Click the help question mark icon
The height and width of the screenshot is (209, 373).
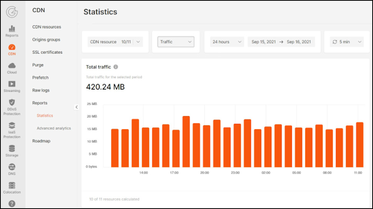tap(12, 204)
